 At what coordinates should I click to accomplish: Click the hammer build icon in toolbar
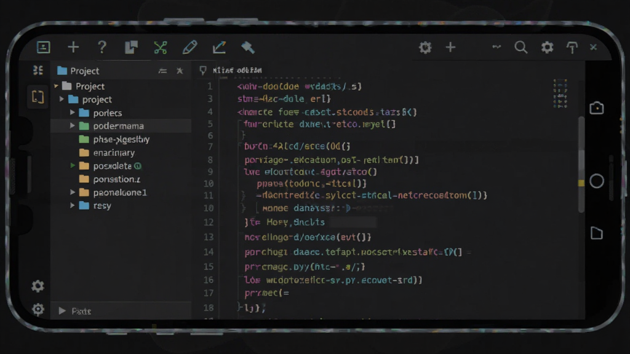pos(248,47)
